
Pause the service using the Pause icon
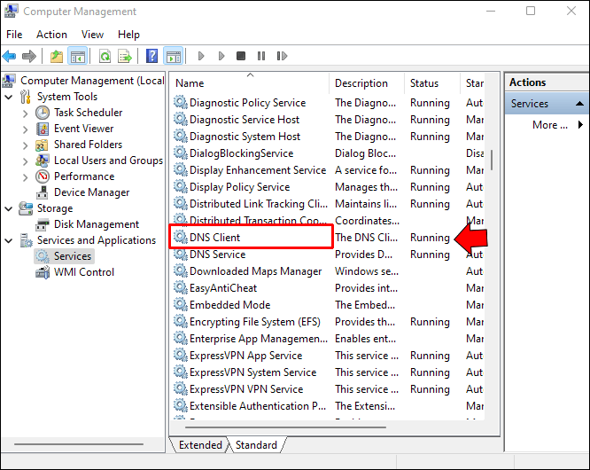pos(261,57)
